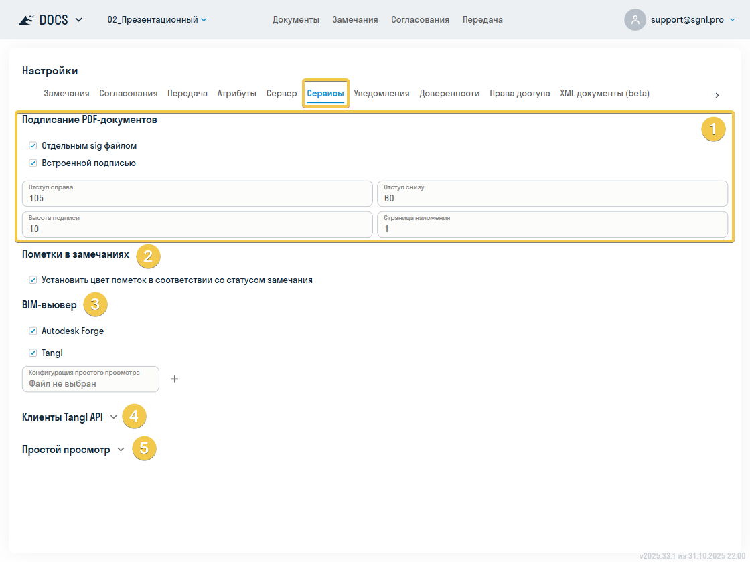Toggle the Tangl viewer checkbox
The width and height of the screenshot is (750, 562).
(33, 353)
